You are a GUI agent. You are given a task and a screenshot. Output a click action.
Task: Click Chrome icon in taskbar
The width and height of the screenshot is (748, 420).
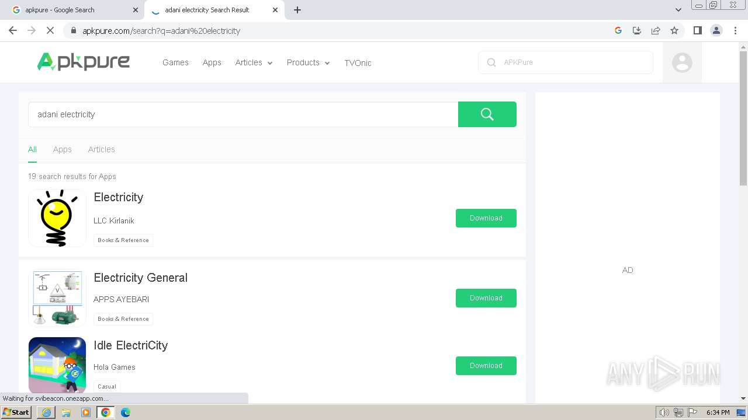106,412
